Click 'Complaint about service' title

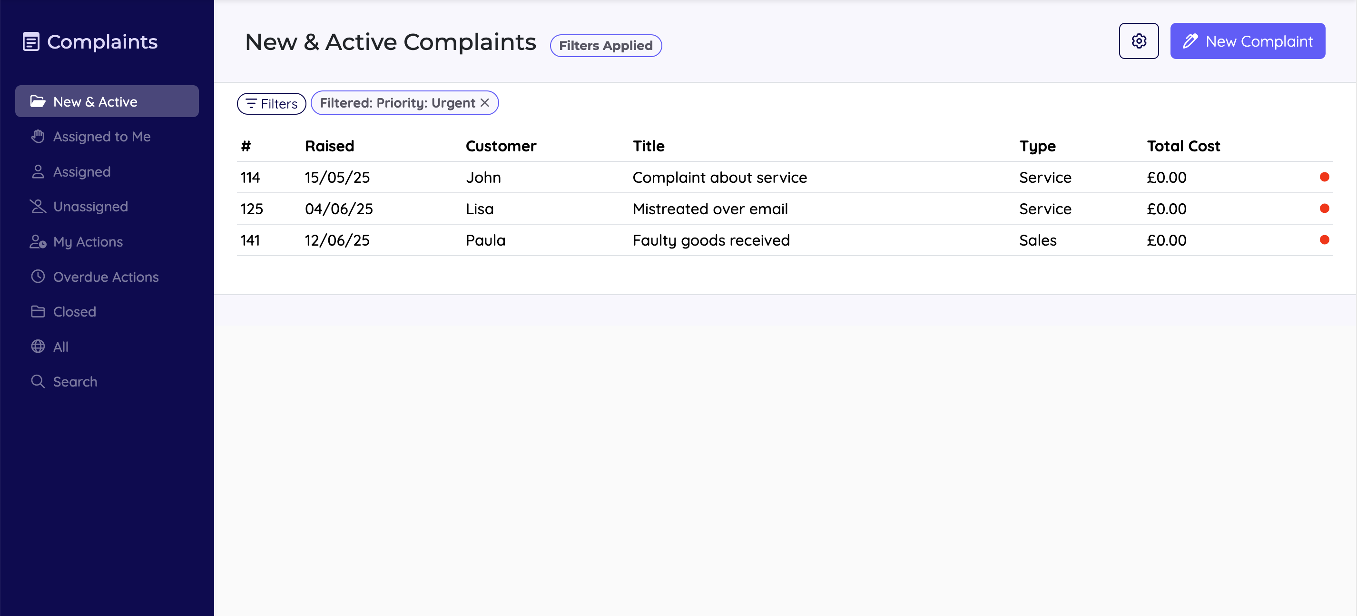click(719, 178)
